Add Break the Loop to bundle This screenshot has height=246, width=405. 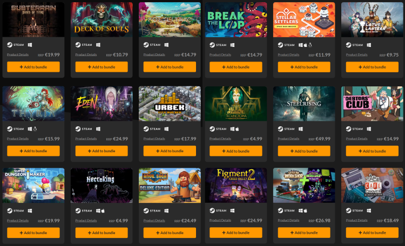236,67
